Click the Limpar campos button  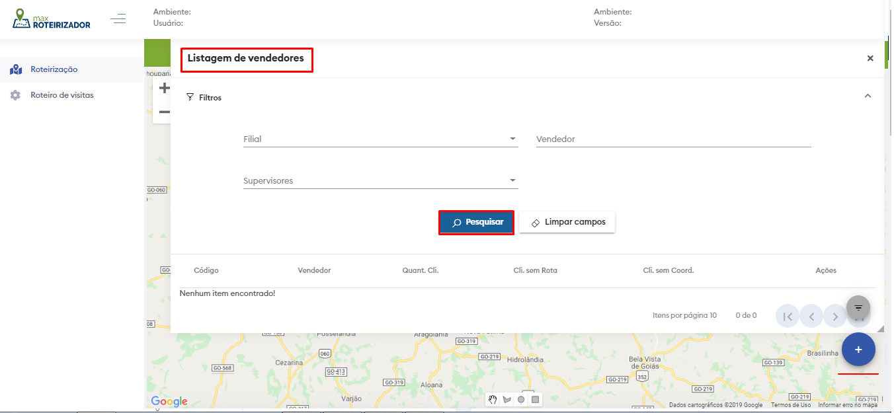pyautogui.click(x=567, y=223)
